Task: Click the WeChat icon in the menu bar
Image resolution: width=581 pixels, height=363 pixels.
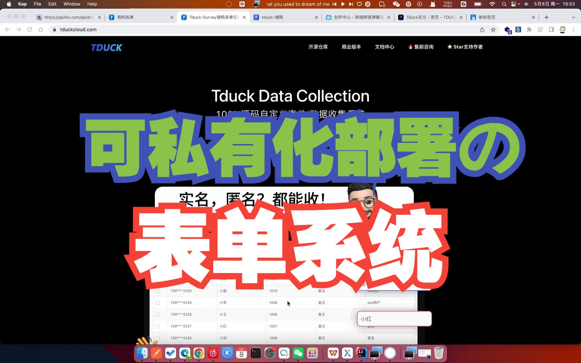Action: pyautogui.click(x=396, y=4)
